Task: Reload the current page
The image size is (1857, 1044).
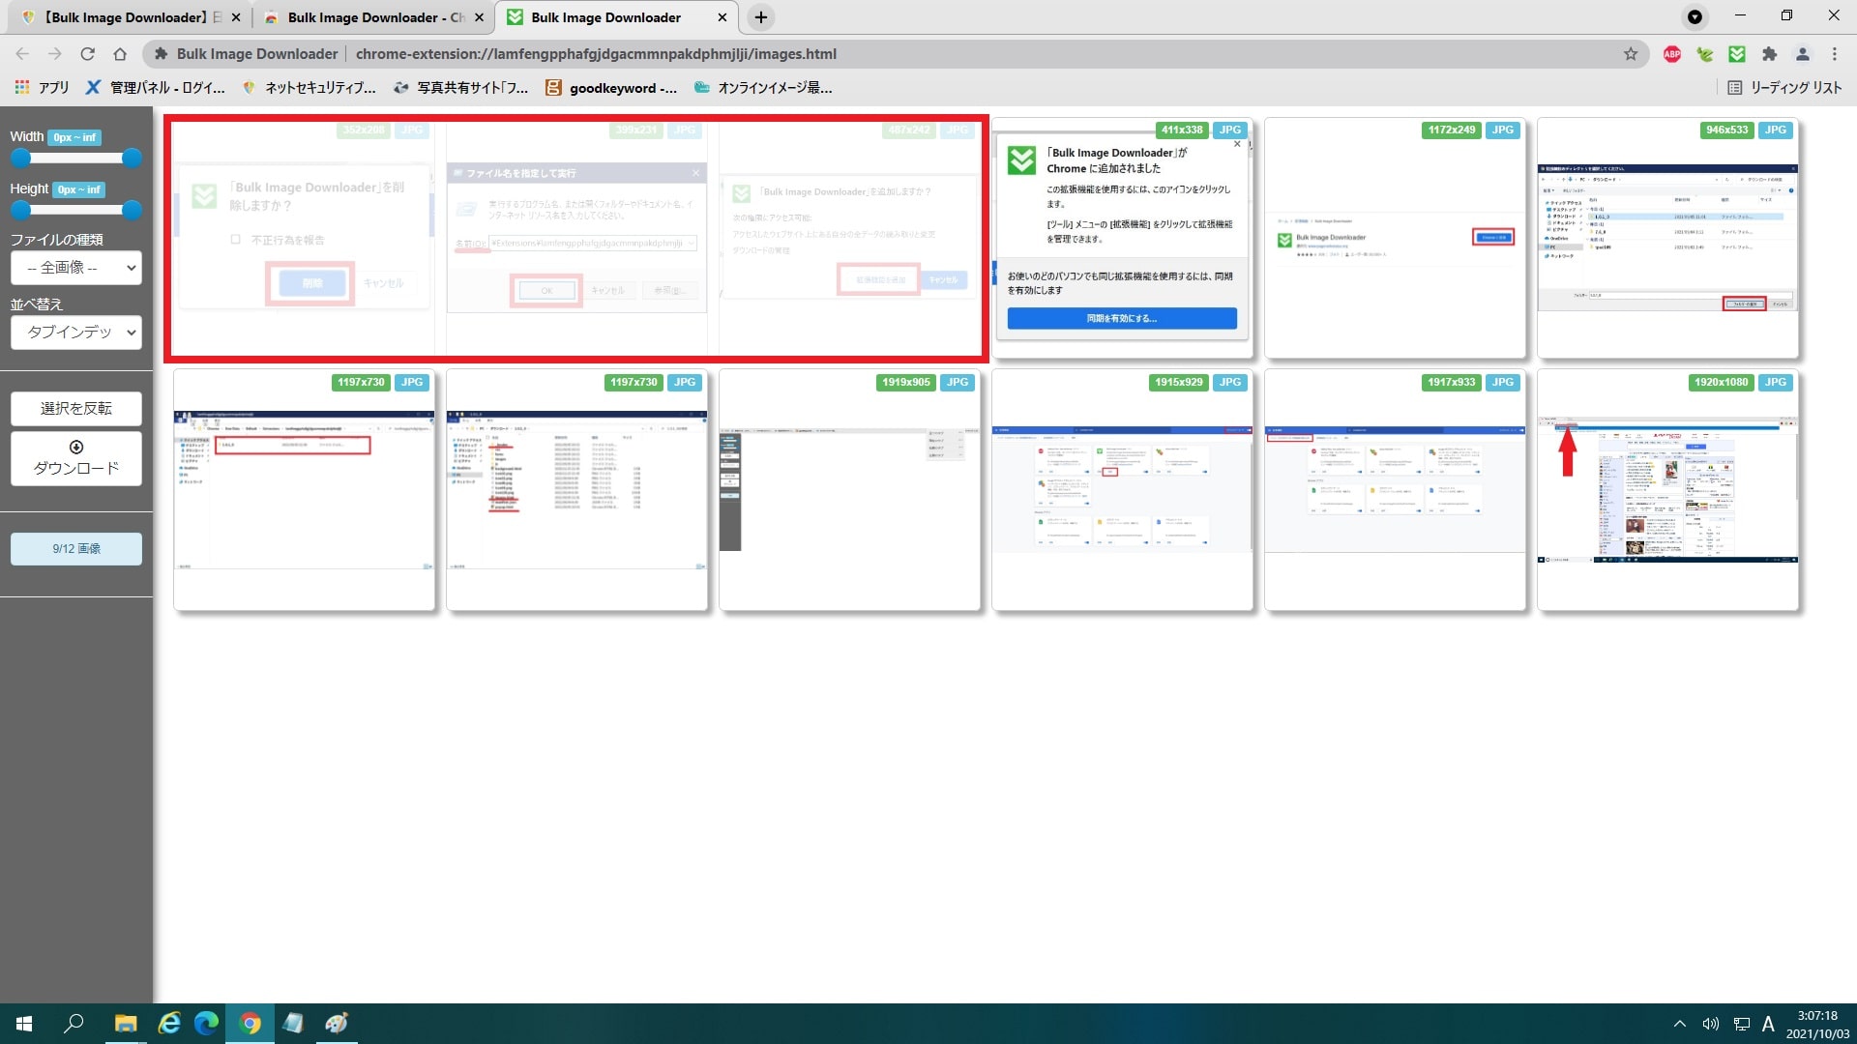Action: click(88, 54)
